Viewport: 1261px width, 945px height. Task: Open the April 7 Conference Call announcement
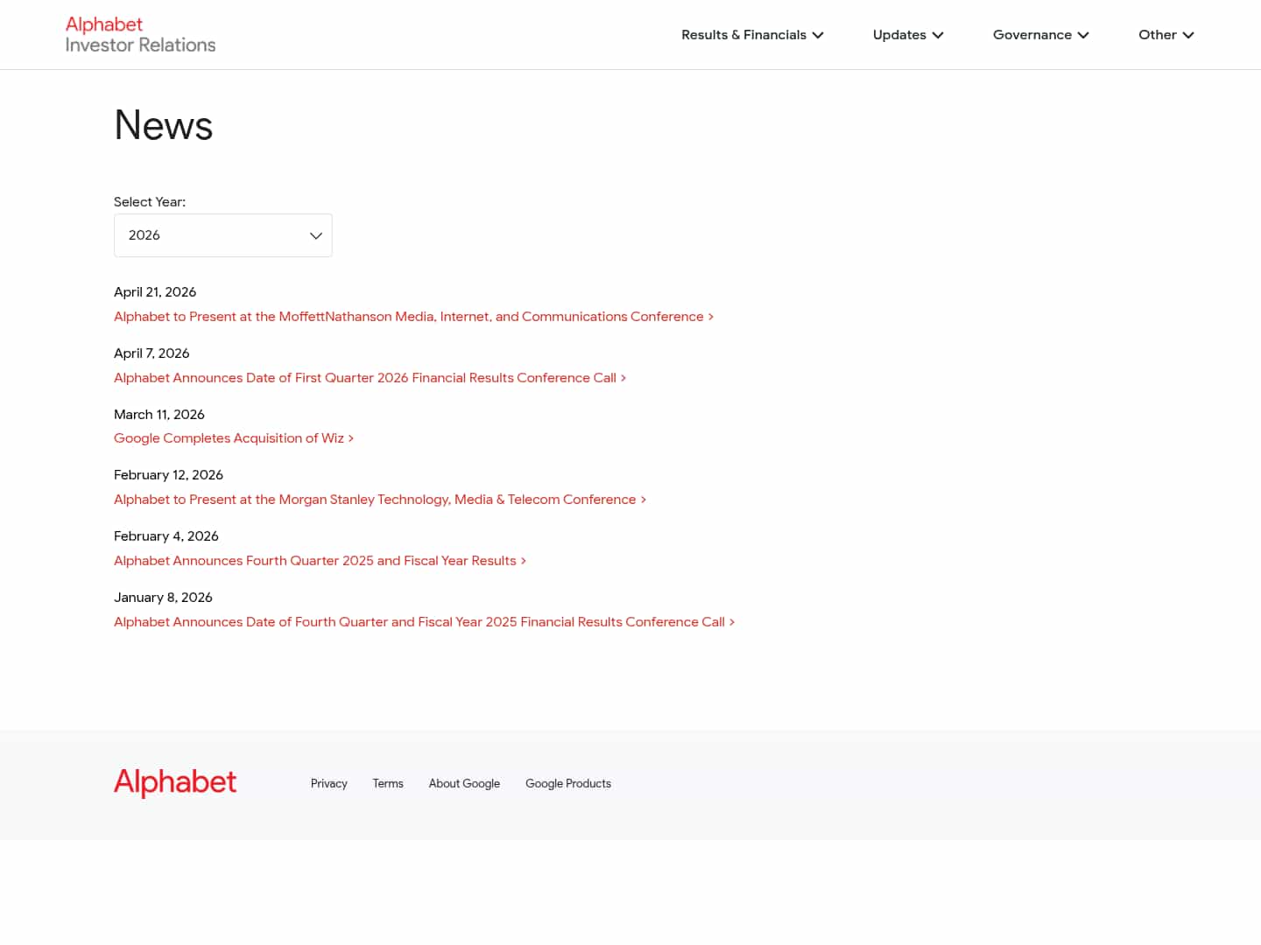364,378
